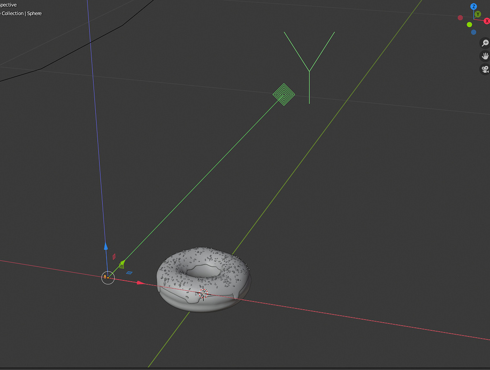Click the 3D cursor on the donut
Screen dimensions: 490x370
[x=203, y=294]
